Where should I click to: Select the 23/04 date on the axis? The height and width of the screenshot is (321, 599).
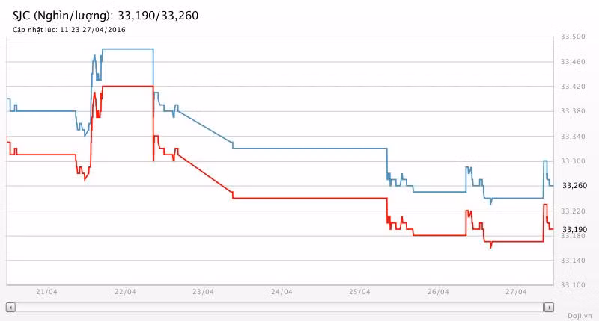[x=203, y=292]
